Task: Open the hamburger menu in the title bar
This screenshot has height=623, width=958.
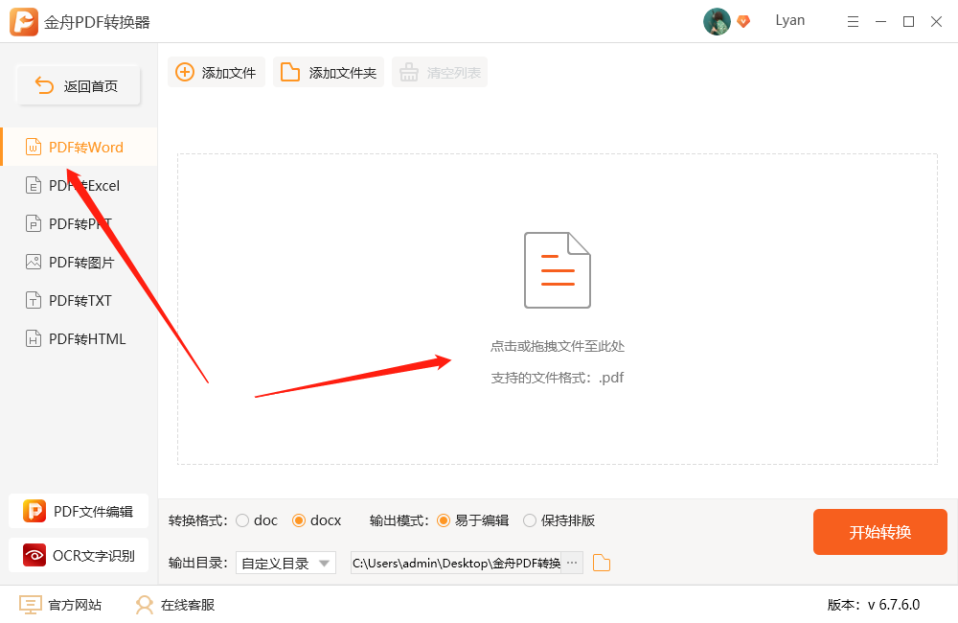Action: (853, 22)
